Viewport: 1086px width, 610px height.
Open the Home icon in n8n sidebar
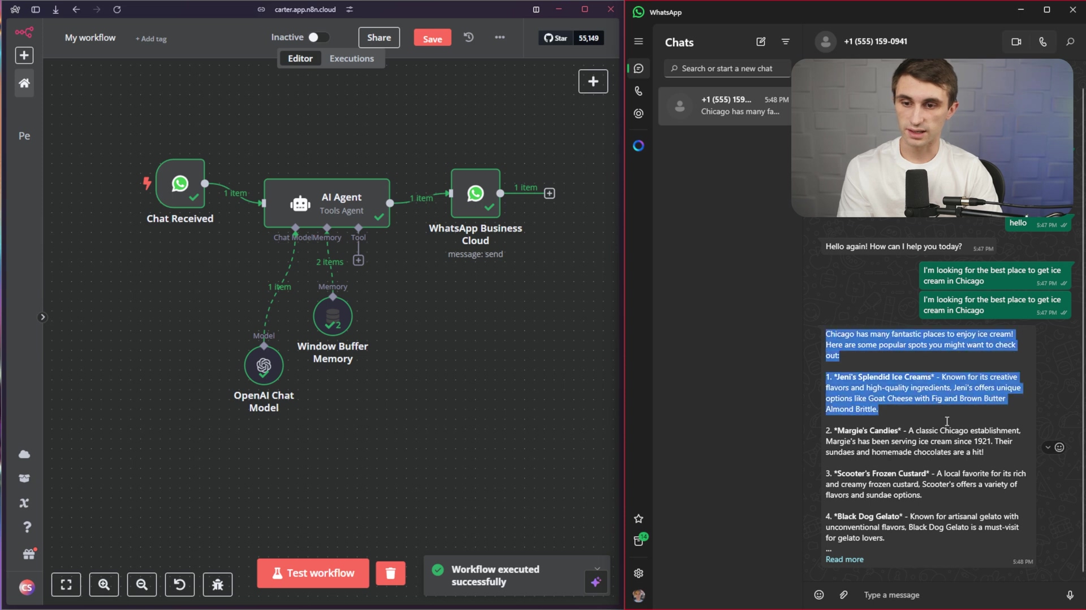click(24, 83)
